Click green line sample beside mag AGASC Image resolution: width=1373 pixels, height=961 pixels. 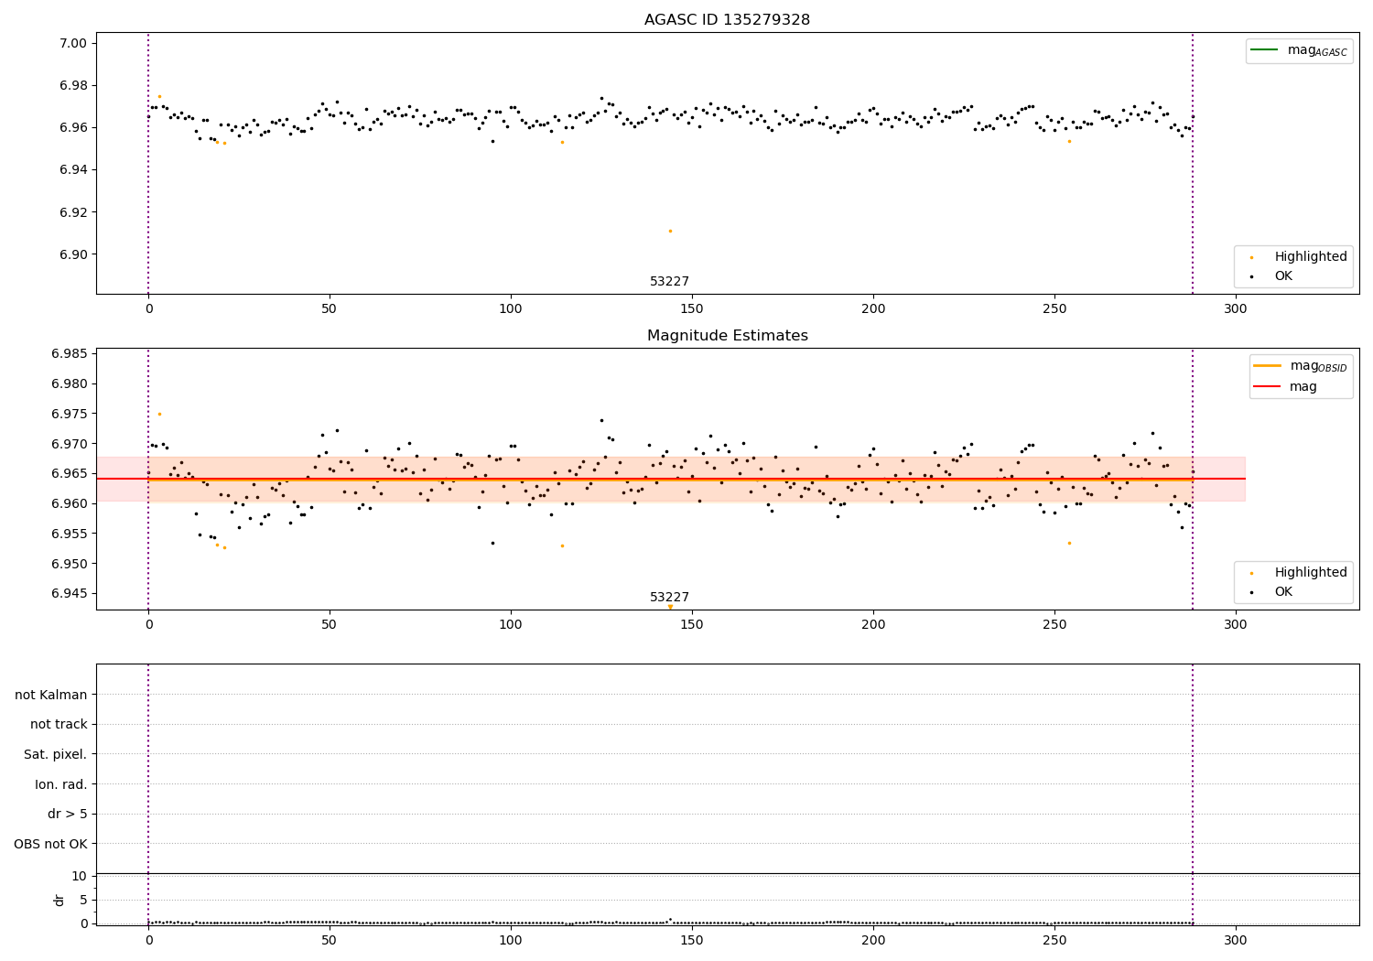[x=1264, y=50]
